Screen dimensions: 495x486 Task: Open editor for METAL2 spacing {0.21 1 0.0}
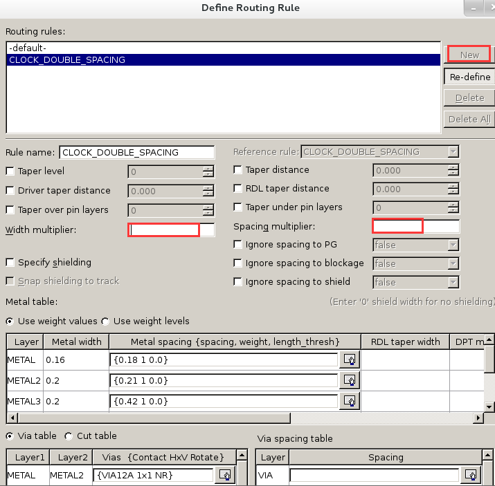(x=350, y=380)
